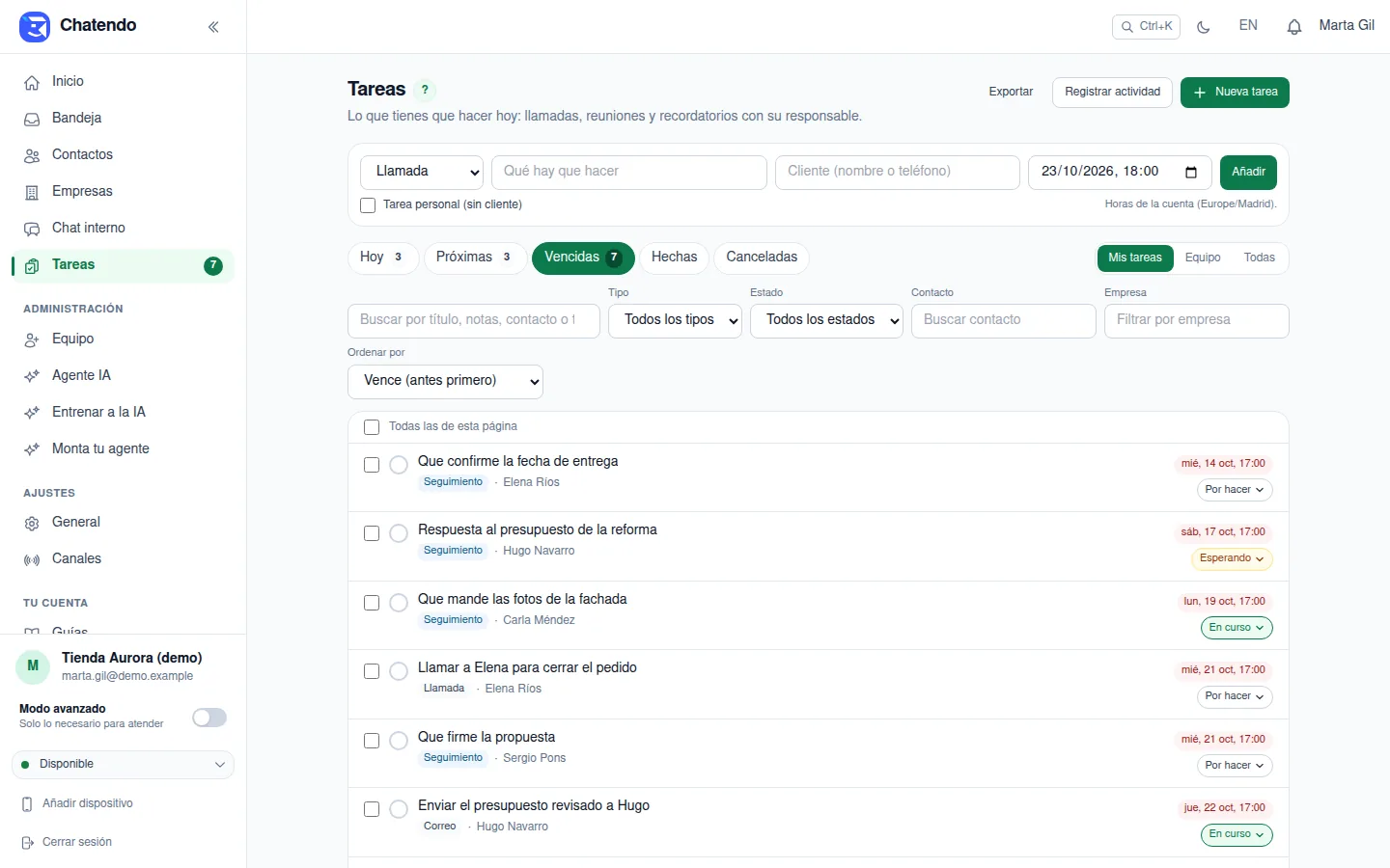The image size is (1390, 868).
Task: Tick the Todas las de esta página checkbox
Action: 372,427
